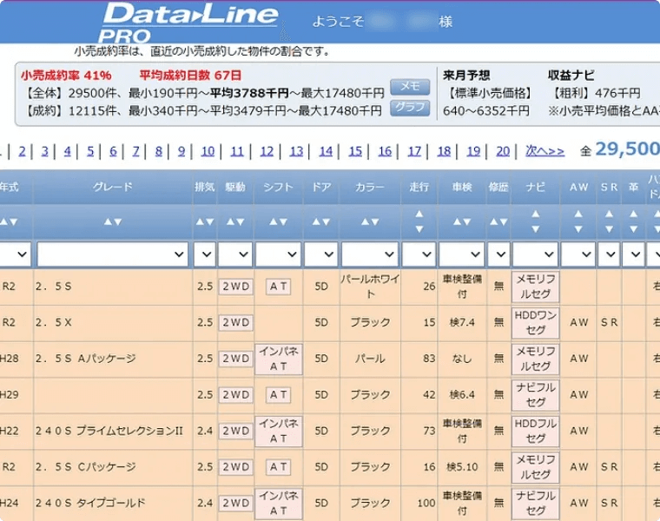Sort シフト column descending arrow
660x521 pixels.
point(284,222)
